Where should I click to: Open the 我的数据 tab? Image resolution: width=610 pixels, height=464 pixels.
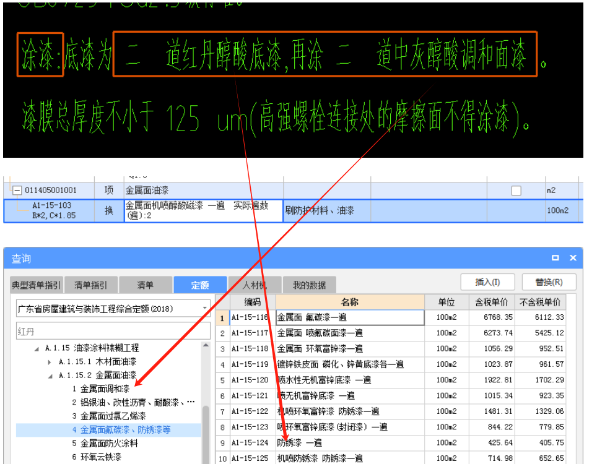(309, 285)
